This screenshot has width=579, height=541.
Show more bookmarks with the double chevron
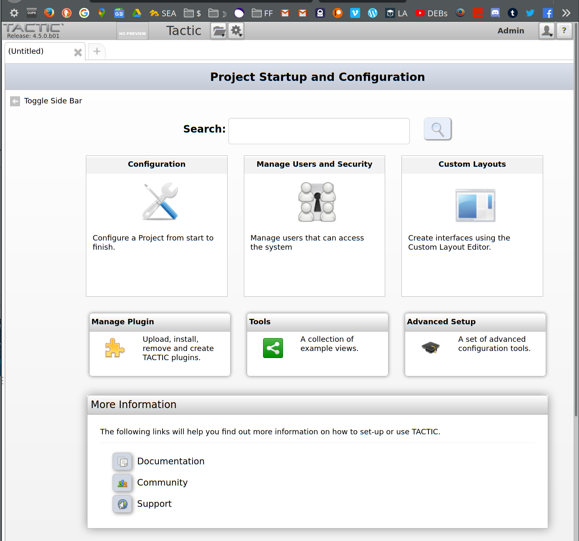566,13
